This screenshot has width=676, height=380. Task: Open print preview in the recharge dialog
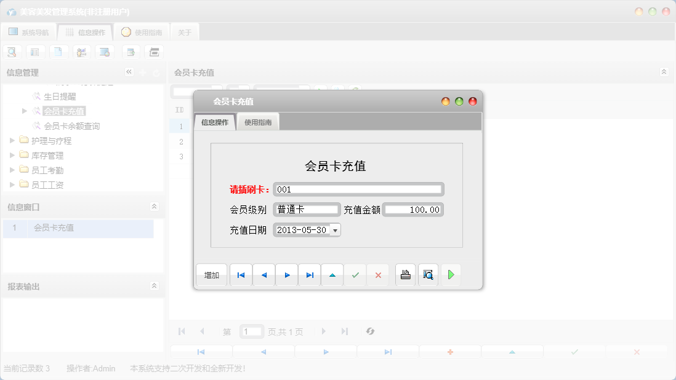coord(428,275)
